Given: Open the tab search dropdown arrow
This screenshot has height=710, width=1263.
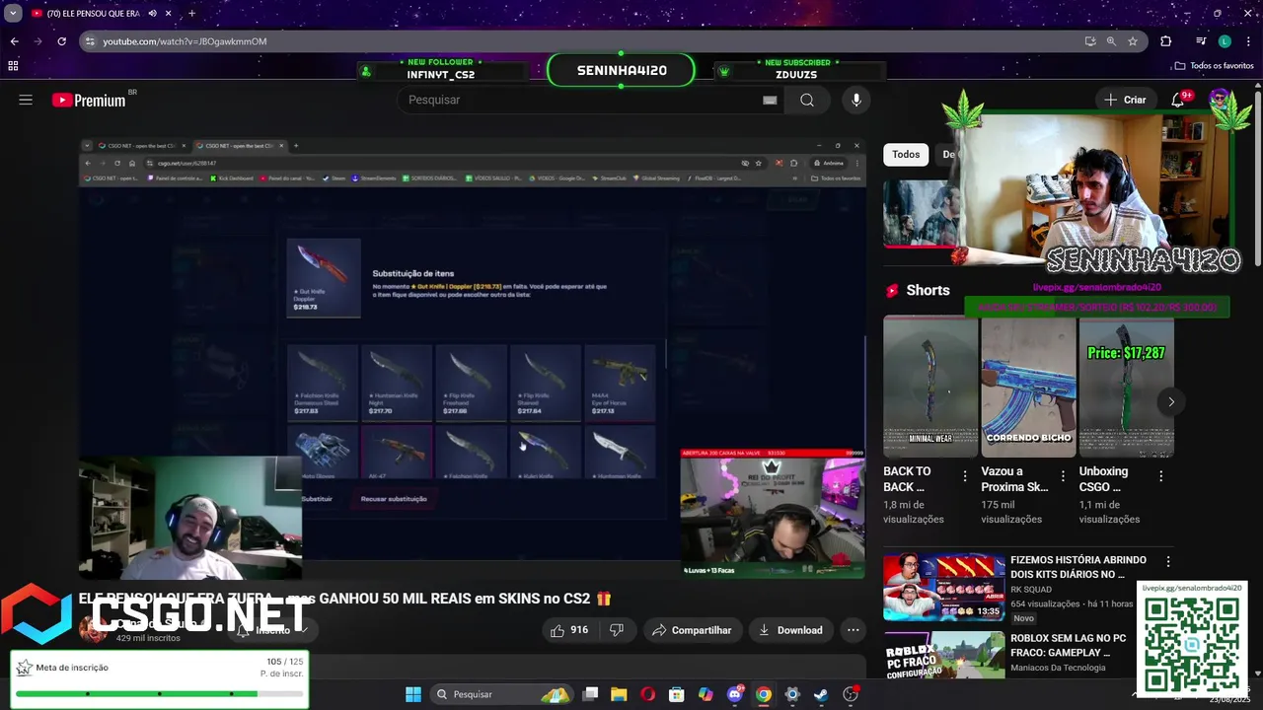Looking at the screenshot, I should tap(13, 14).
